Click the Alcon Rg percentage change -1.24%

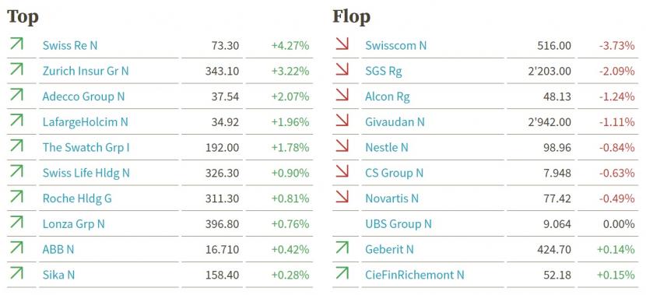click(616, 97)
